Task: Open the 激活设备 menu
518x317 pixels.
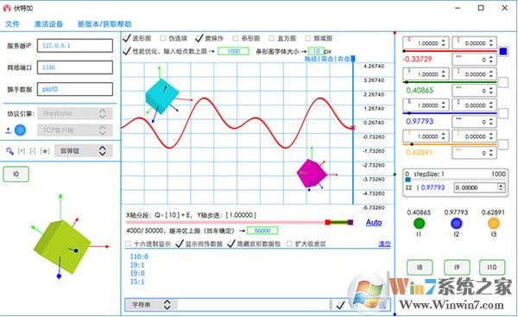Action: click(x=48, y=24)
